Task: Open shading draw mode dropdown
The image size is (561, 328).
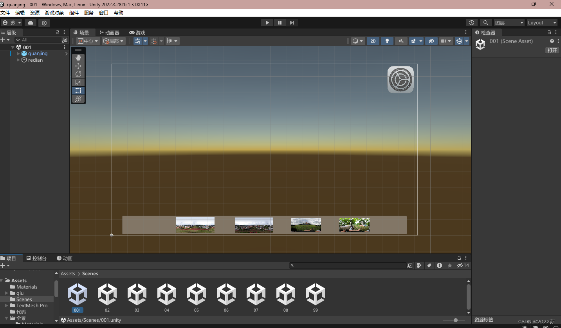Action: point(358,41)
